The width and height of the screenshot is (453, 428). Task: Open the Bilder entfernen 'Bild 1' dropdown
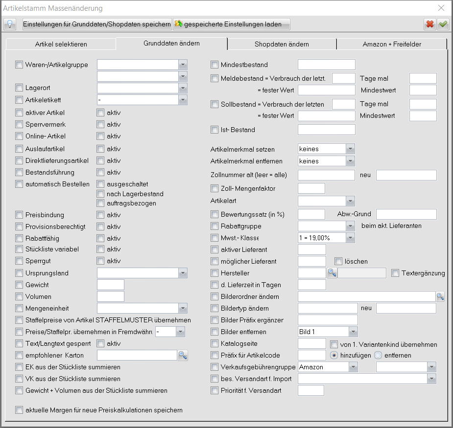tap(353, 332)
